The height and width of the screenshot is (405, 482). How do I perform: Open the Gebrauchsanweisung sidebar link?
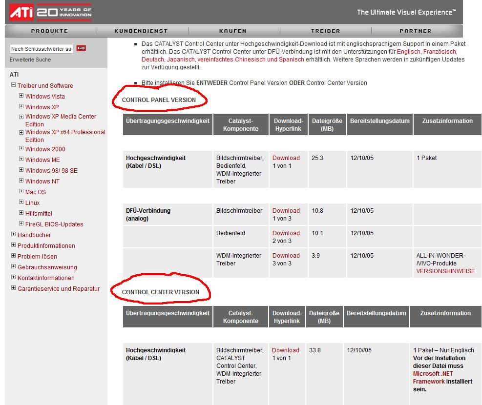[x=47, y=267]
